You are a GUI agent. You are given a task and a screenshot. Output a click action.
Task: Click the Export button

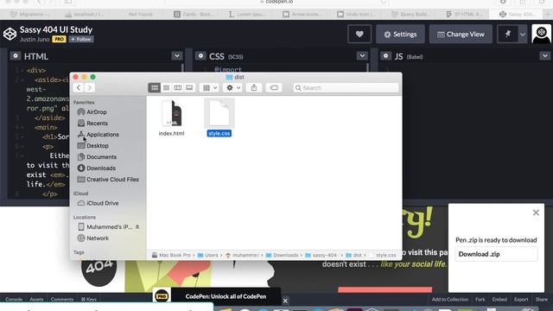521,300
